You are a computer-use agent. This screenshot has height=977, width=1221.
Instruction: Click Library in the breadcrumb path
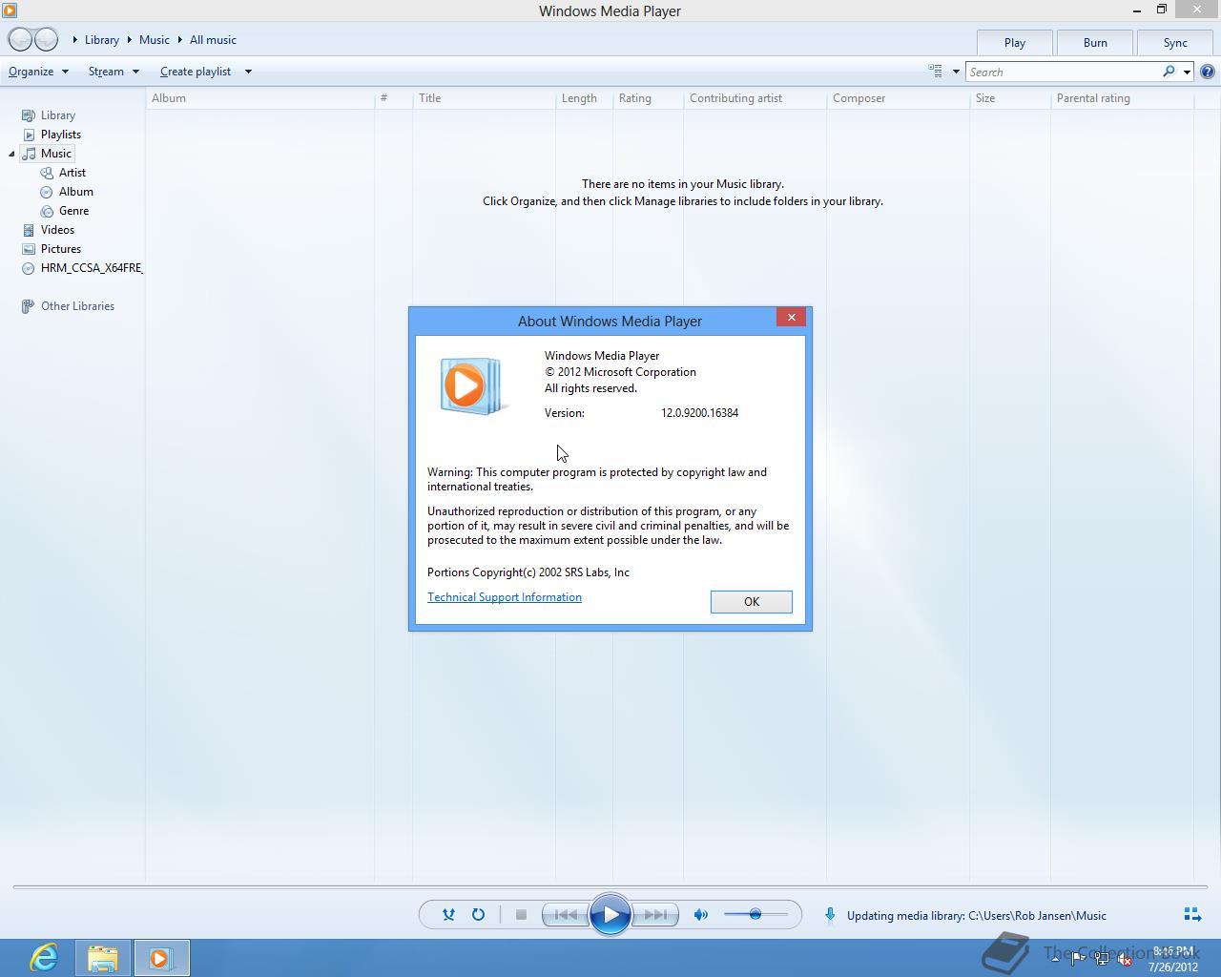pos(101,40)
